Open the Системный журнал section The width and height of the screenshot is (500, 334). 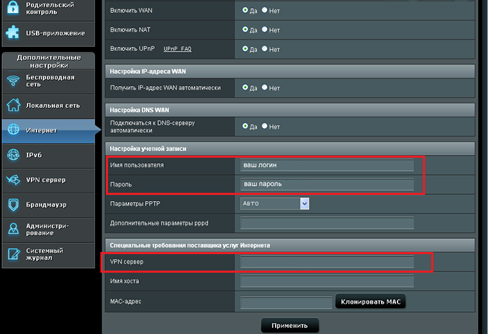pyautogui.click(x=48, y=255)
